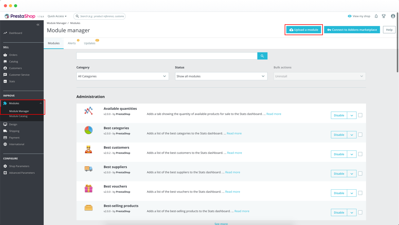This screenshot has width=399, height=225.
Task: Open the Show all modules status dropdown
Action: 221,76
